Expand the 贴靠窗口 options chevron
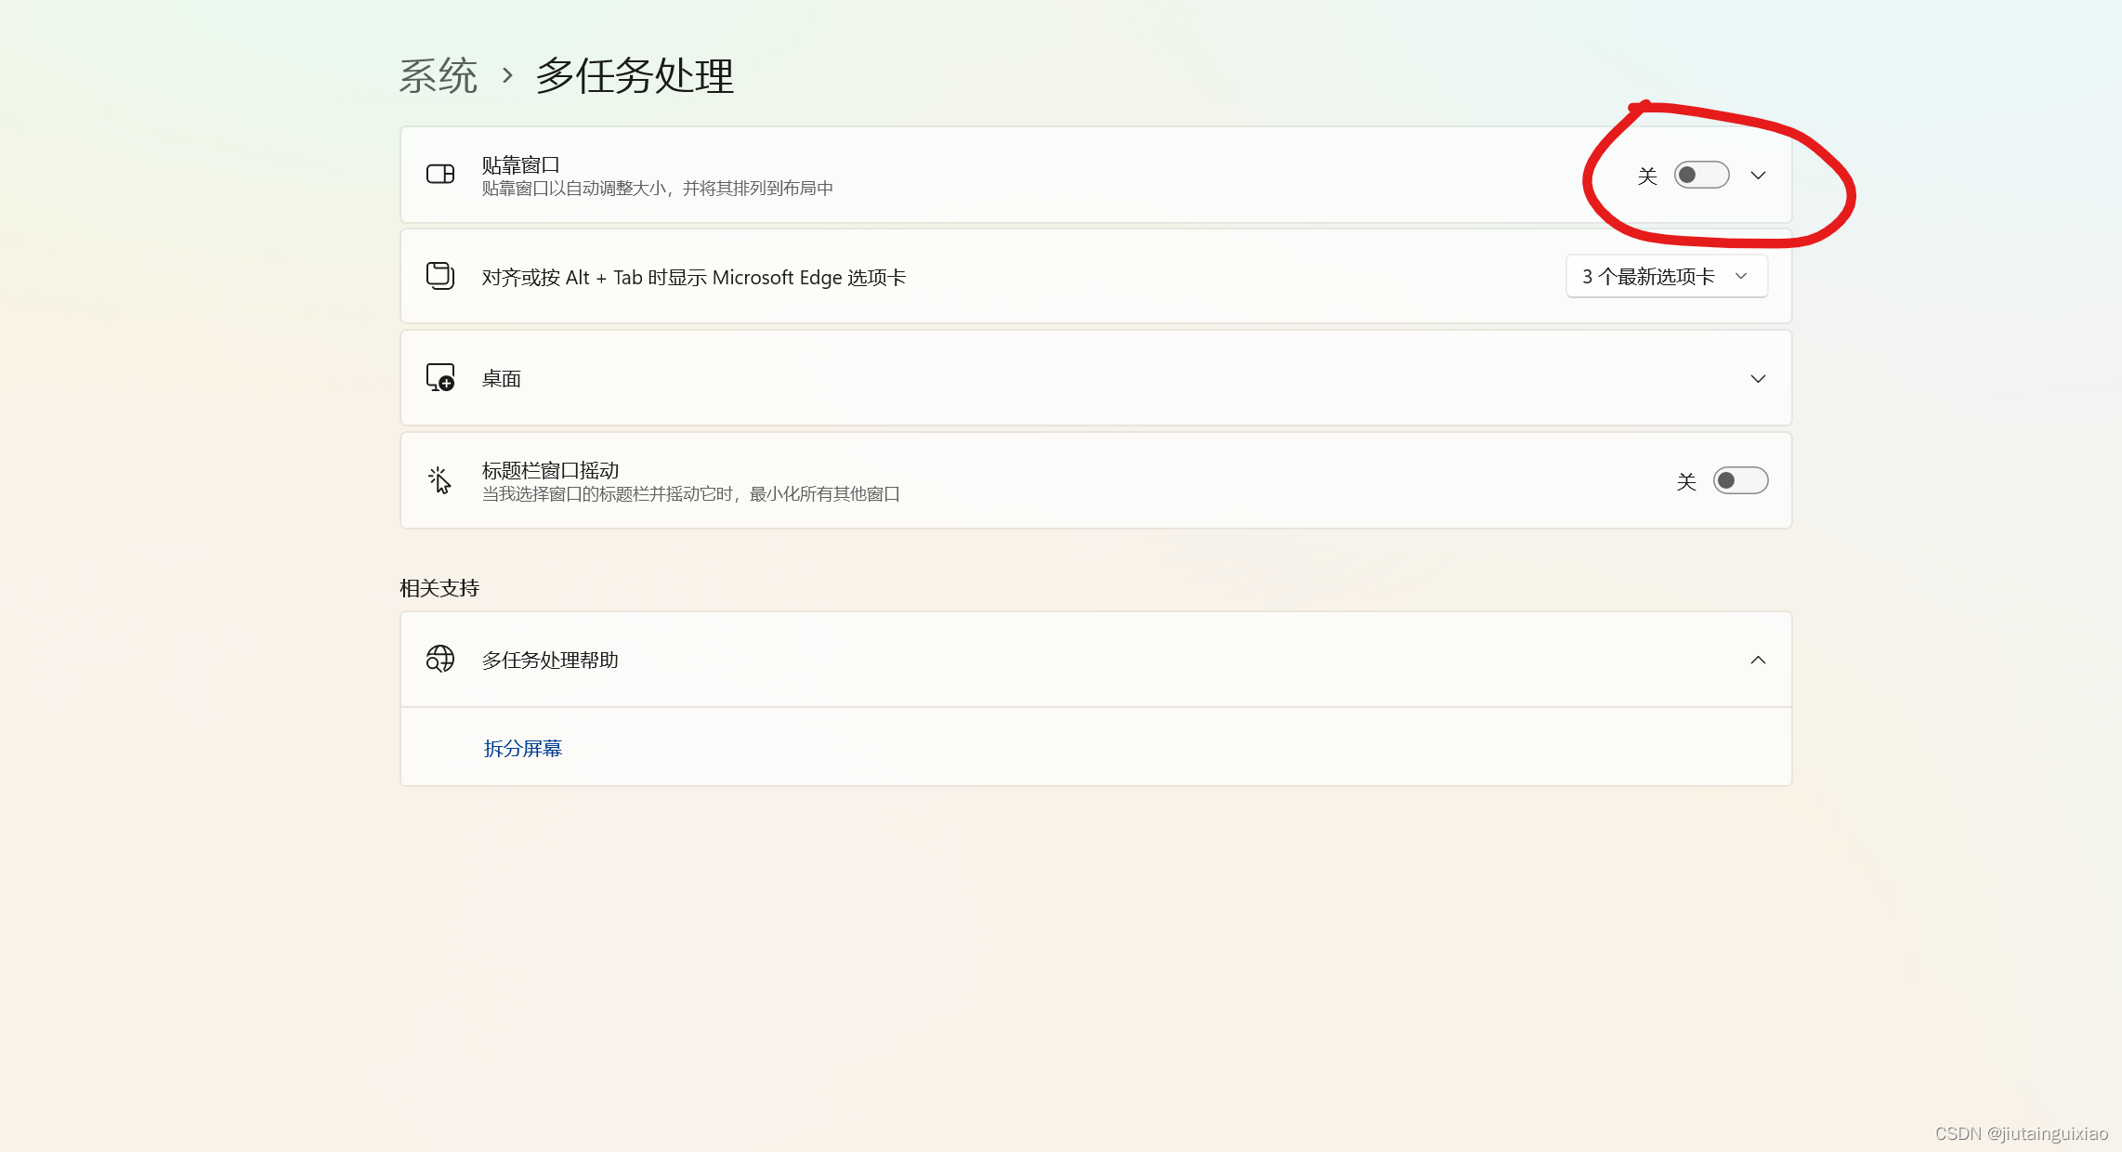The image size is (2122, 1152). coord(1758,175)
